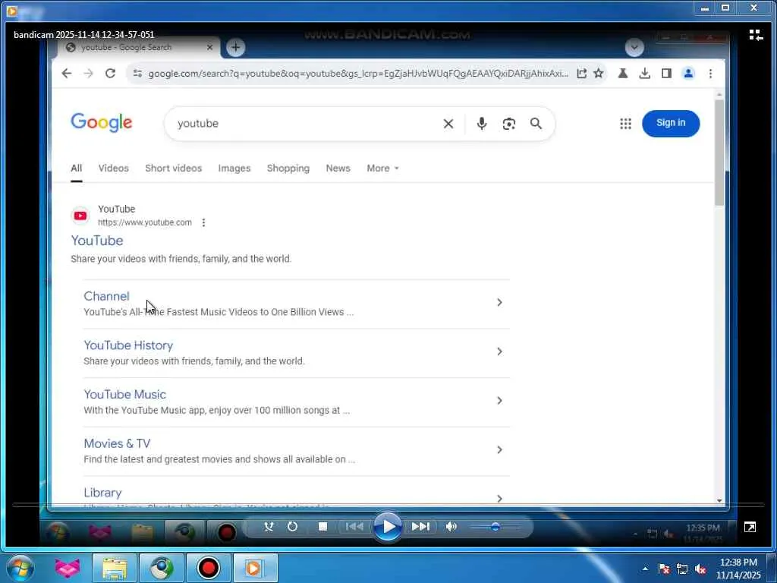Click the muted volume tray icon

[x=700, y=569]
